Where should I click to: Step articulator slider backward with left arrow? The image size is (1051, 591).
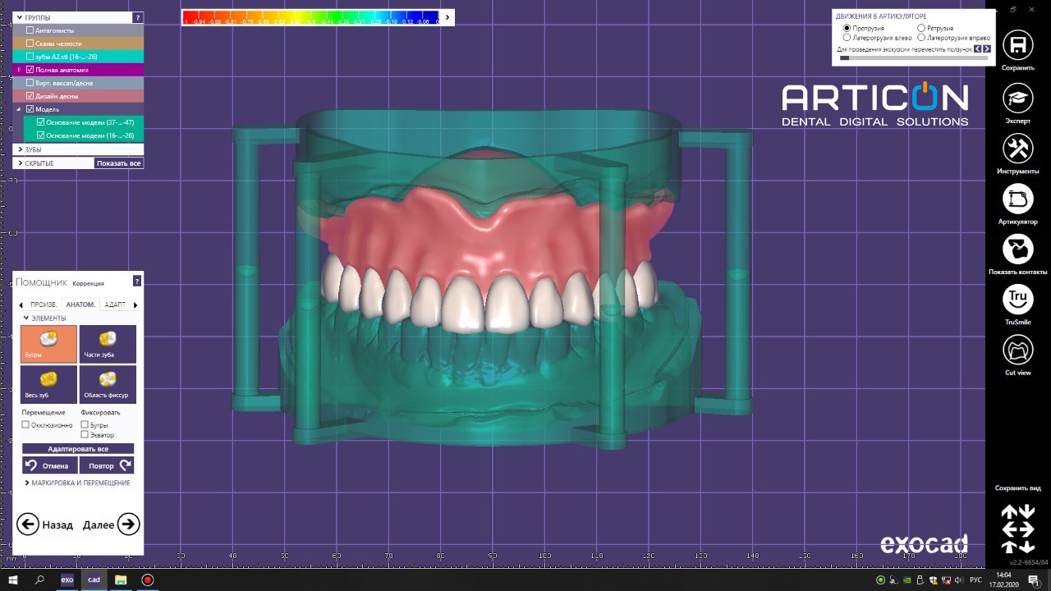978,49
